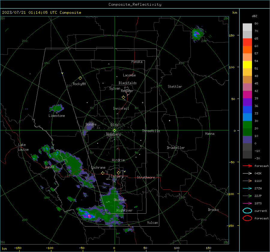Click the Lake Louise label
This screenshot has width=270, height=252.
23,147
